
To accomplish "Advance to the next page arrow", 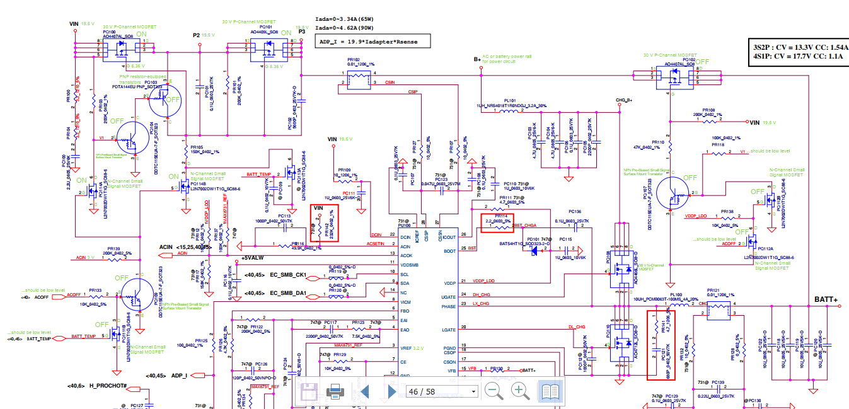I will 391,392.
